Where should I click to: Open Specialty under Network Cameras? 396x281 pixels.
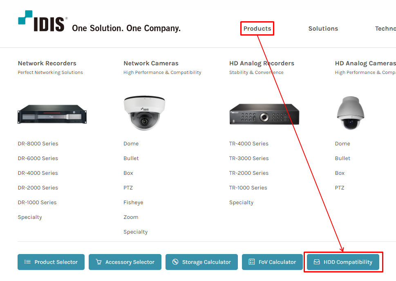136,232
